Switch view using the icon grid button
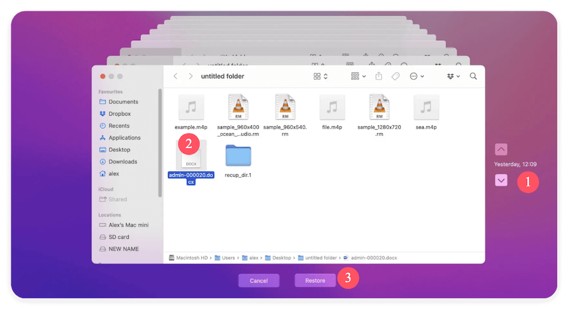 pos(320,76)
